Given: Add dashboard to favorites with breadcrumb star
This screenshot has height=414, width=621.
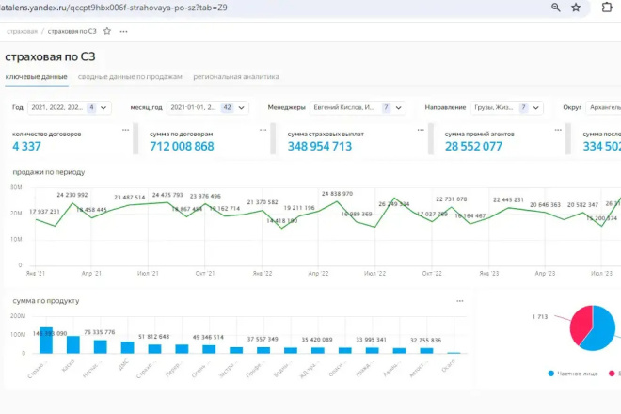Looking at the screenshot, I should 107,31.
